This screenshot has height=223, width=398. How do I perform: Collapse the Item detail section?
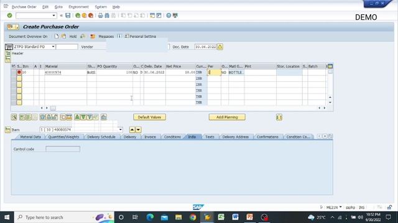pyautogui.click(x=8, y=129)
